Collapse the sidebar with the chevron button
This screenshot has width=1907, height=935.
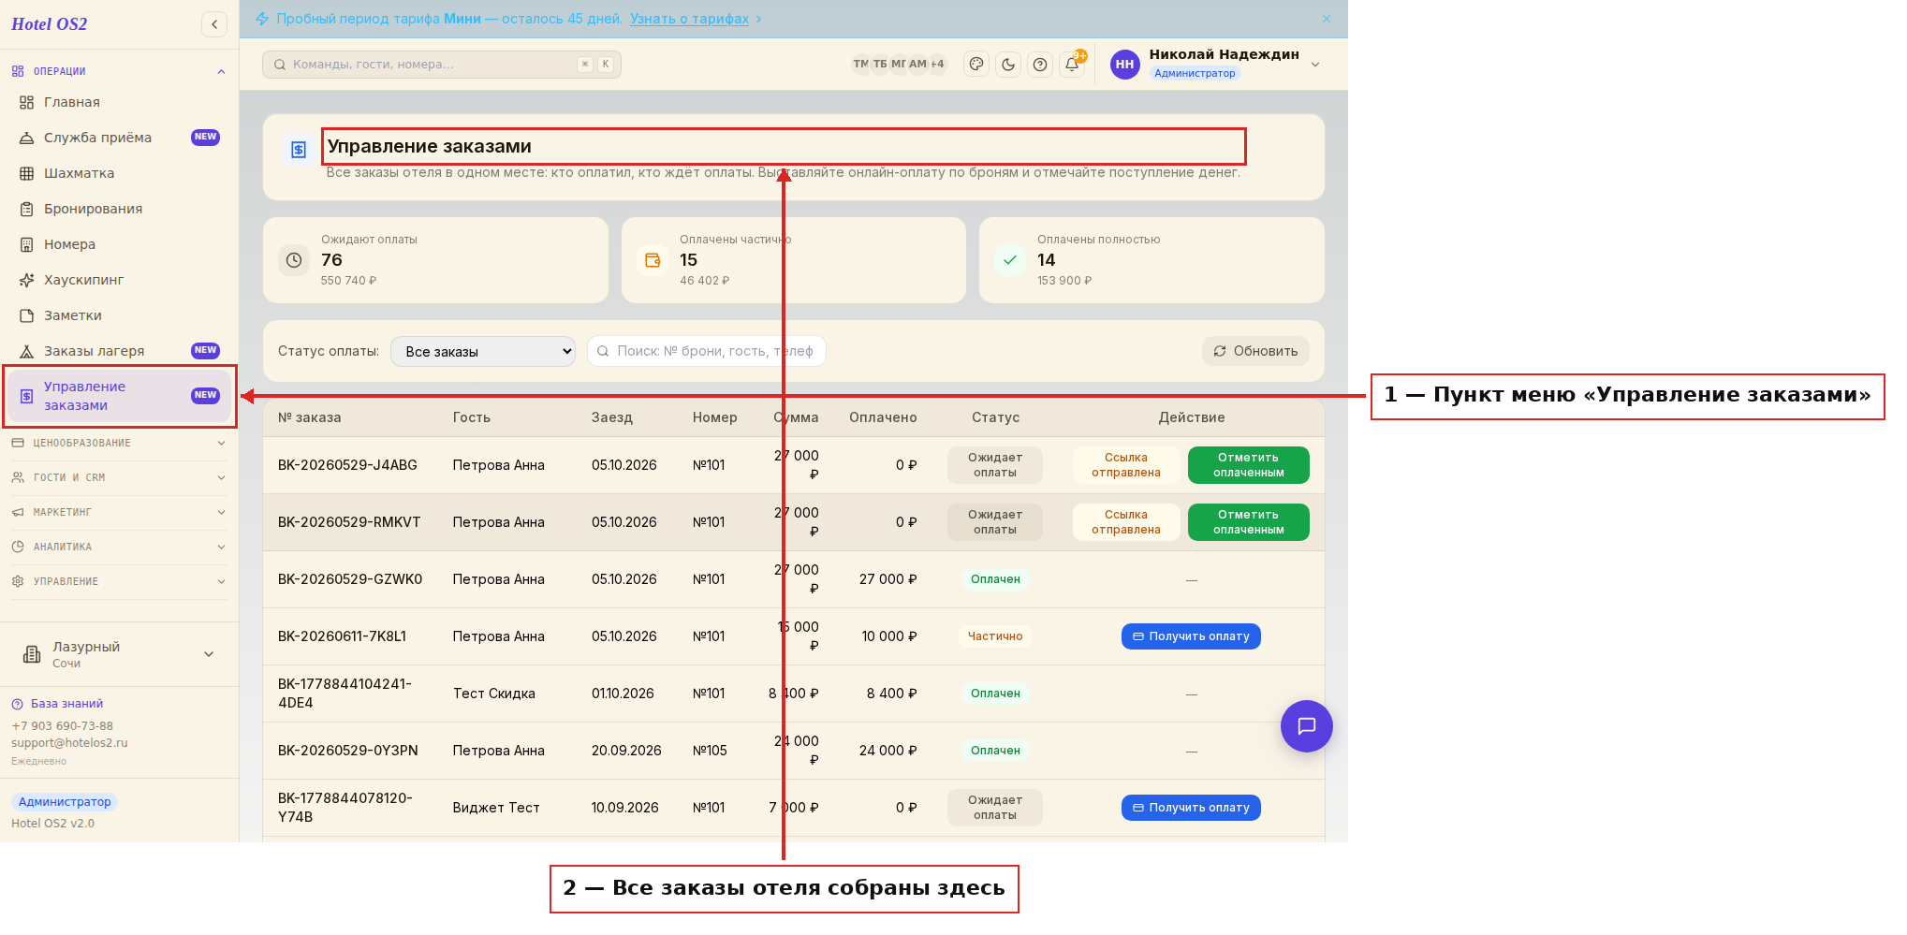(x=214, y=24)
